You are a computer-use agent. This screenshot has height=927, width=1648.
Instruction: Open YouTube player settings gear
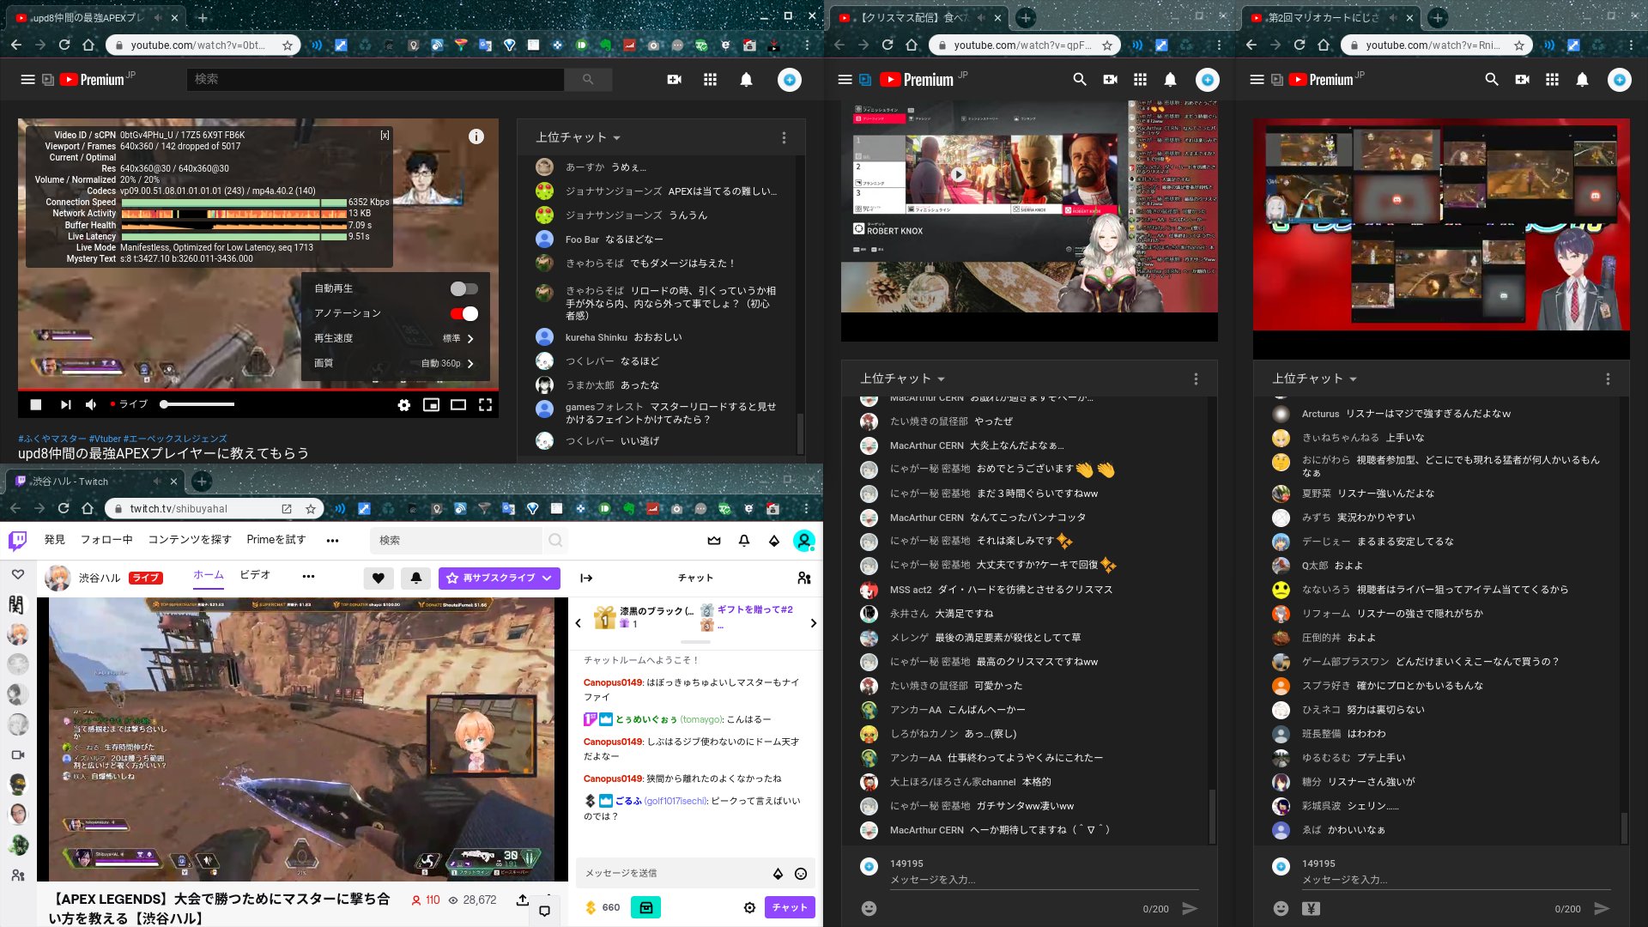coord(403,405)
